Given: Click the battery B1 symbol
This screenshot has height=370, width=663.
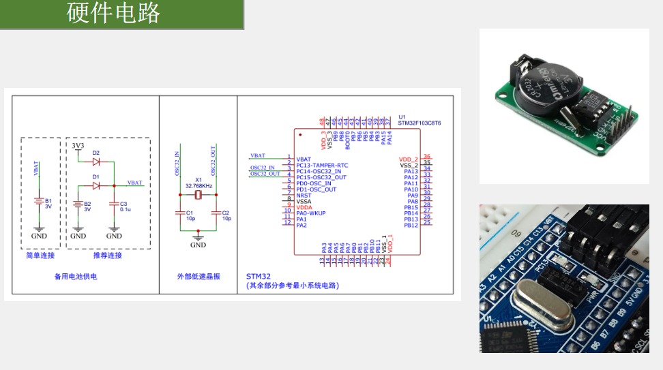Looking at the screenshot, I should pos(39,201).
